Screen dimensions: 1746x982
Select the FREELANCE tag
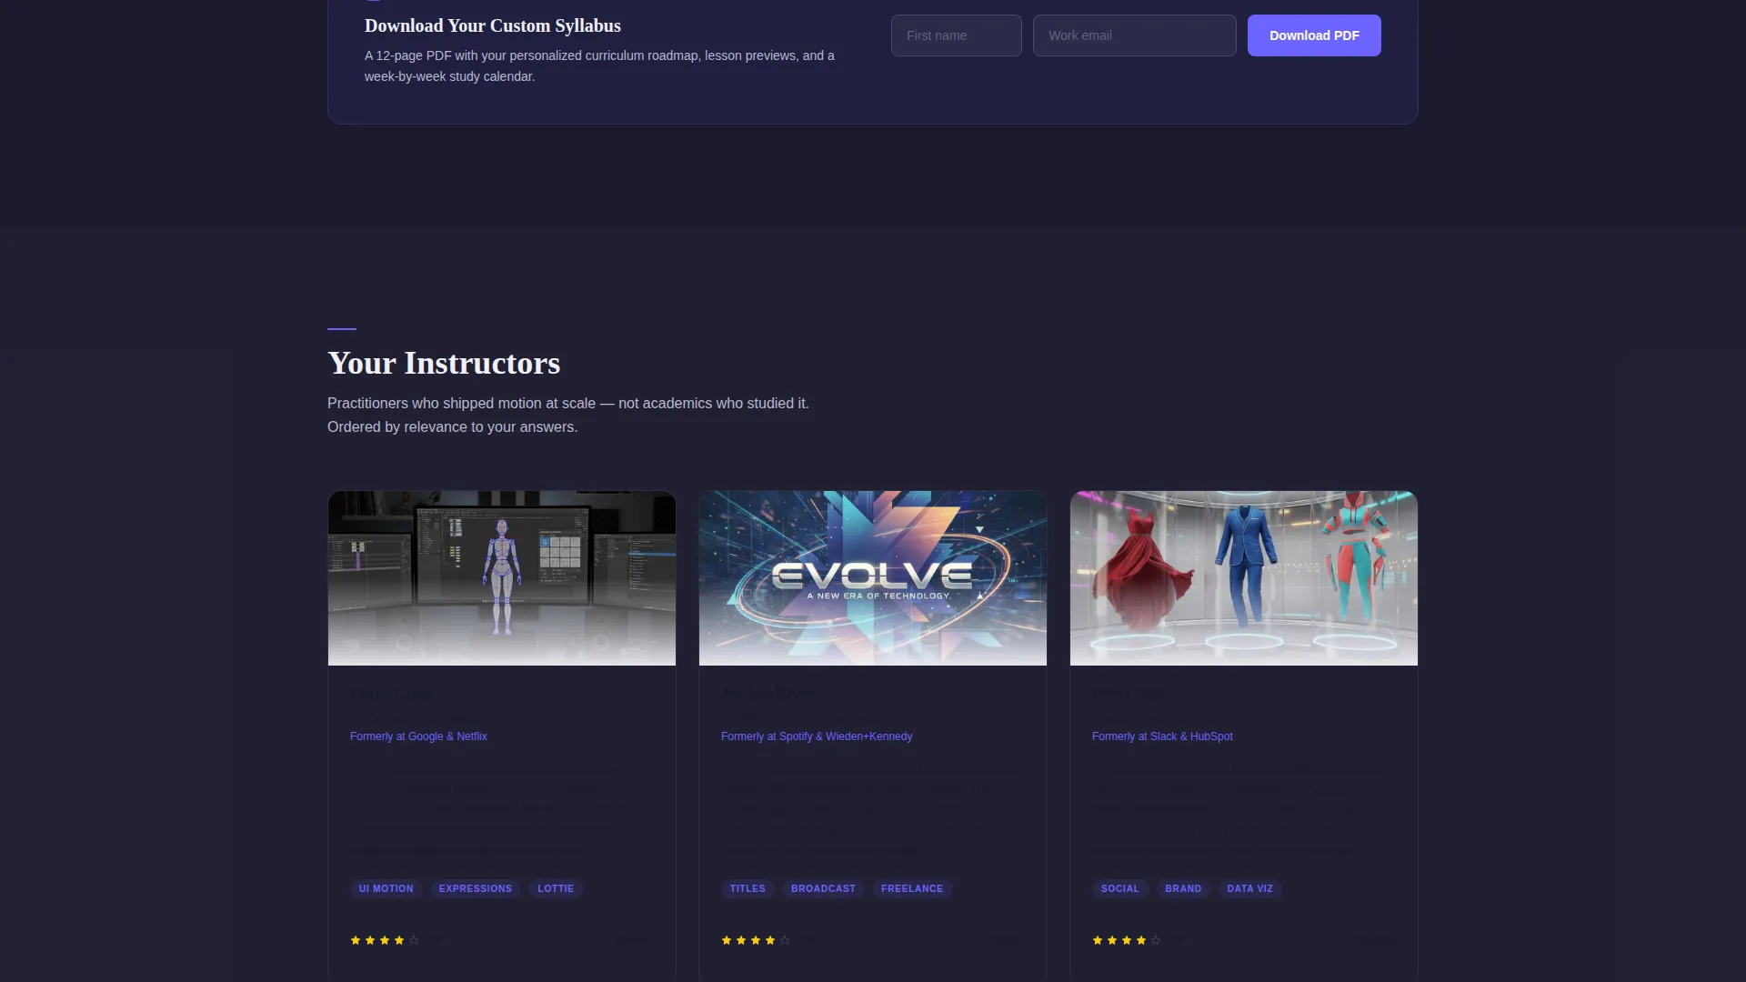tap(912, 888)
